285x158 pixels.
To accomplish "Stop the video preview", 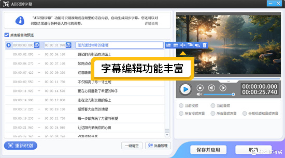I will point(200,88).
